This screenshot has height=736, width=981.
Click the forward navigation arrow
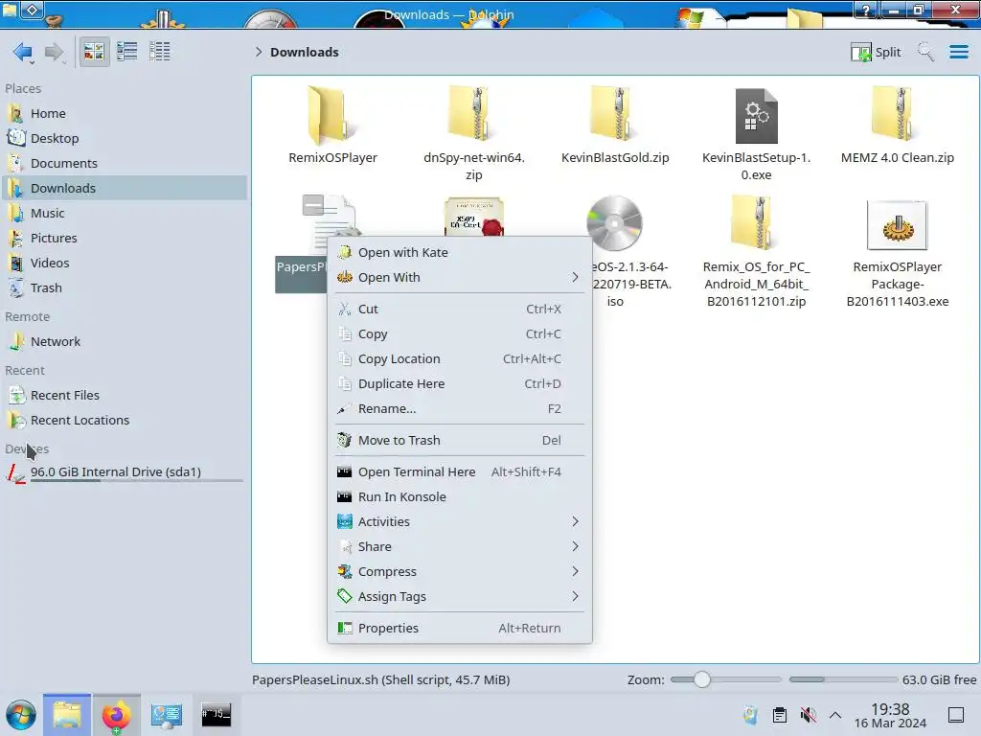click(x=55, y=52)
